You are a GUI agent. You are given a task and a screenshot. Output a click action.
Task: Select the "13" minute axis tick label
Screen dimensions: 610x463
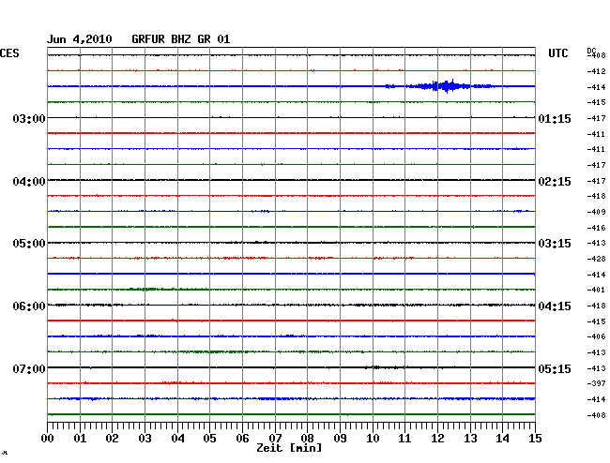(x=470, y=439)
